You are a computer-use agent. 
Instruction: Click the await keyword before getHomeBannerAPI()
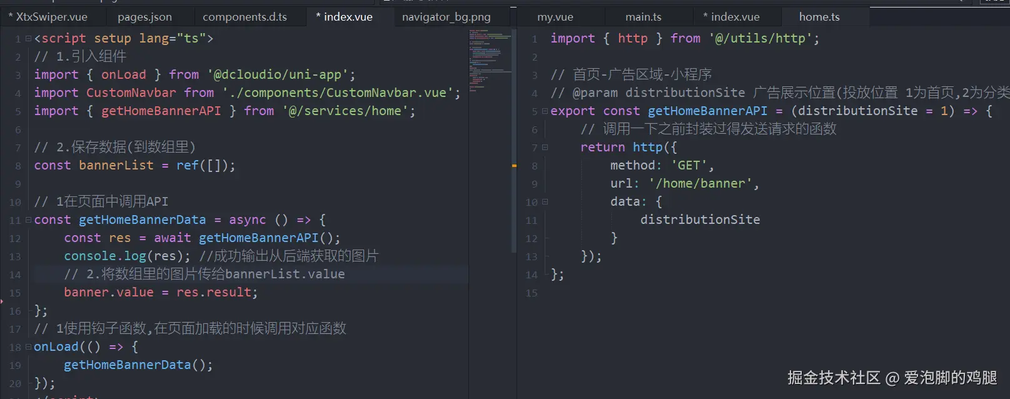coord(173,238)
